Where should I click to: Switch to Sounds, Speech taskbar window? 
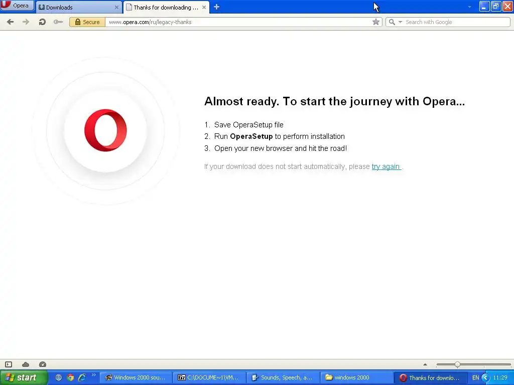(x=283, y=377)
